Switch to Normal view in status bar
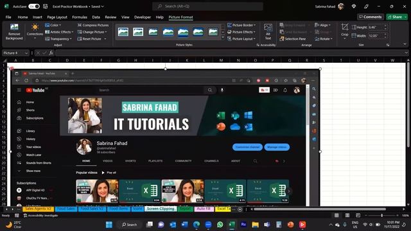Screen dimensions: 411x231 pyautogui.click(x=337, y=216)
